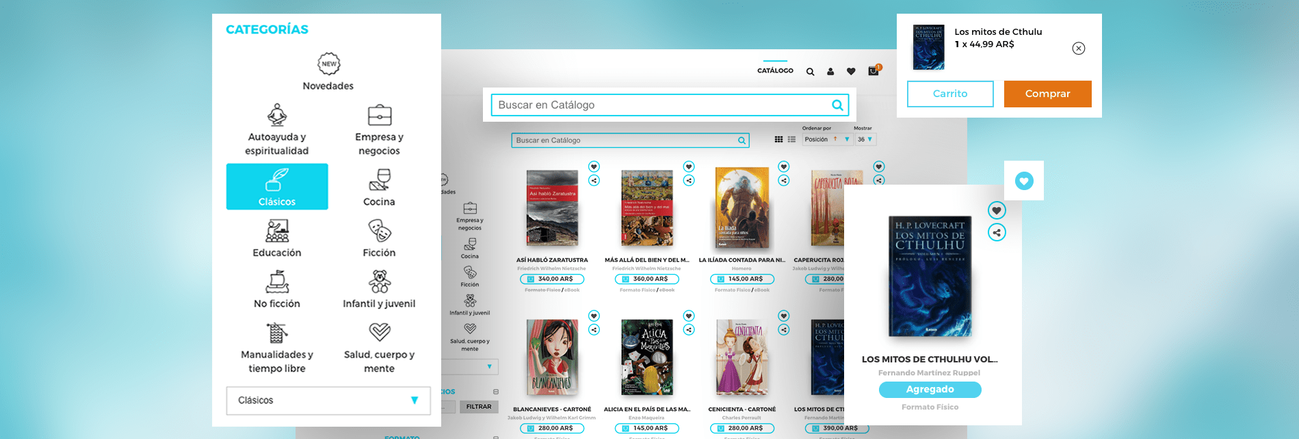The width and height of the screenshot is (1299, 439).
Task: Favorite Más allá del bien y del mal
Action: pos(689,167)
